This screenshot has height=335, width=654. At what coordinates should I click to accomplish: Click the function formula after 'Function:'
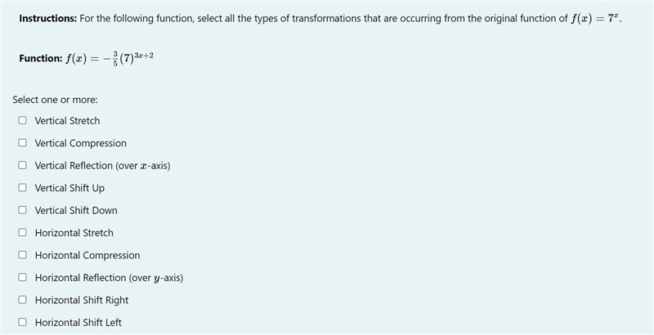point(110,58)
